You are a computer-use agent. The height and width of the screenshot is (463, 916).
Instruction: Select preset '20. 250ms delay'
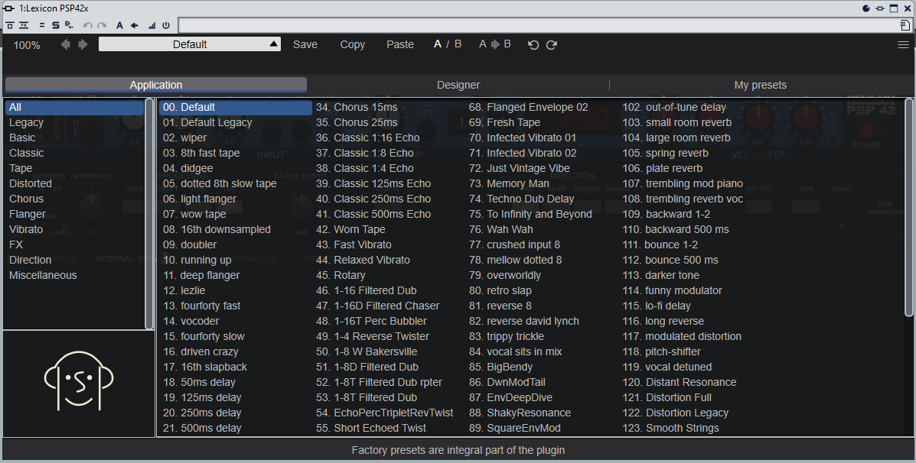pos(236,413)
